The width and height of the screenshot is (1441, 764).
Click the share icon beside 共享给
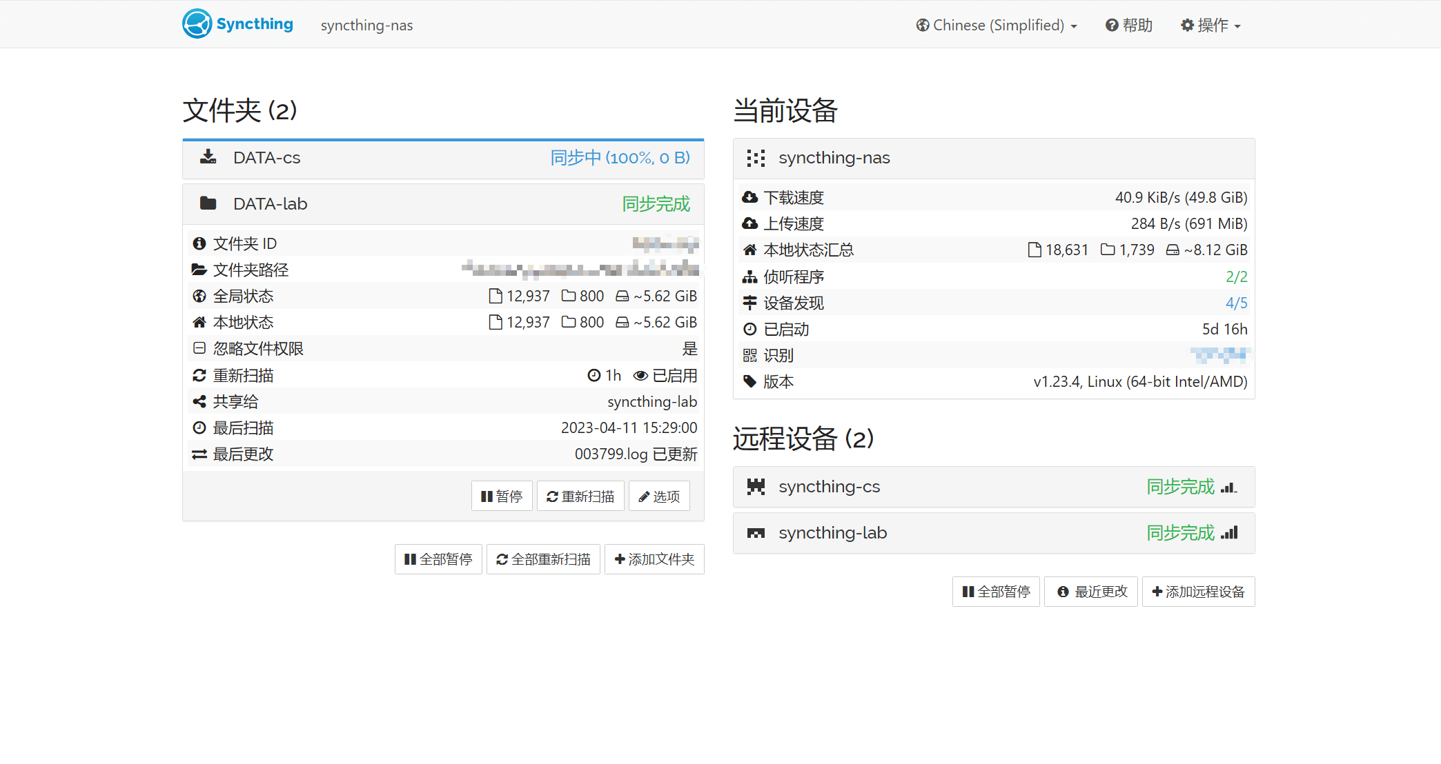[x=199, y=401]
